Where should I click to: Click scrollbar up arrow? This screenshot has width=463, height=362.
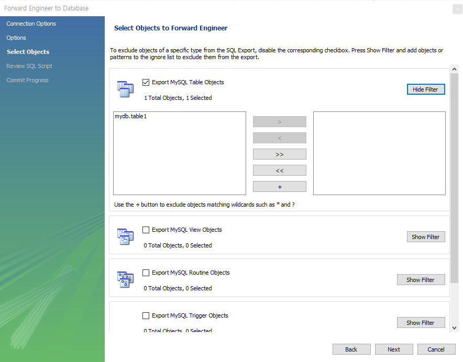pyautogui.click(x=455, y=69)
